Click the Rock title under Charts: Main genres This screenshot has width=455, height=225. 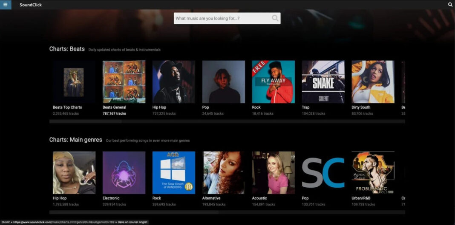[157, 198]
